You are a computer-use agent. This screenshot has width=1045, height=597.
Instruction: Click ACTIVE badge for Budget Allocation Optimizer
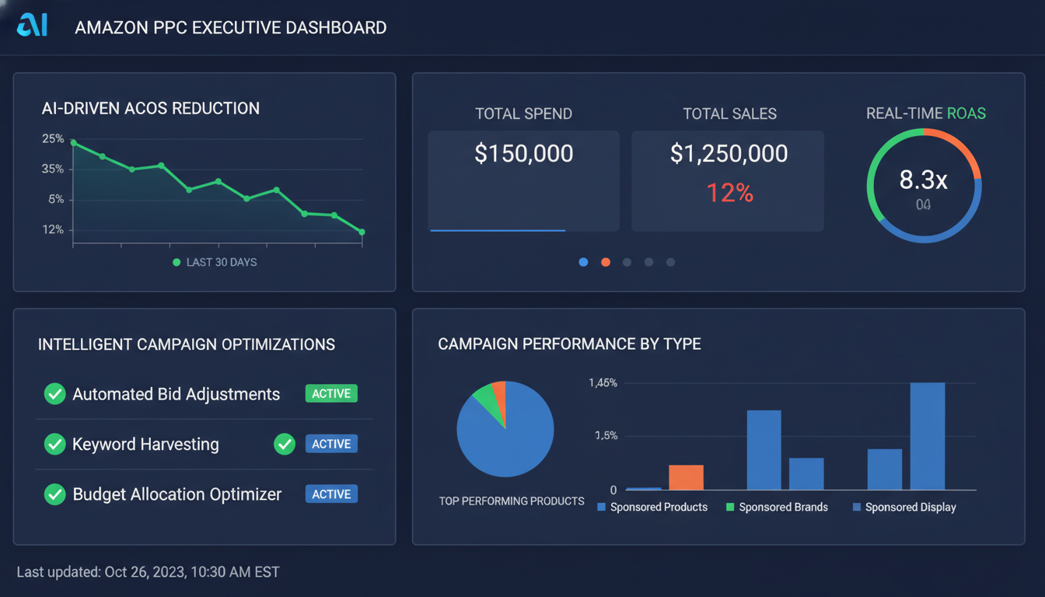(x=331, y=494)
